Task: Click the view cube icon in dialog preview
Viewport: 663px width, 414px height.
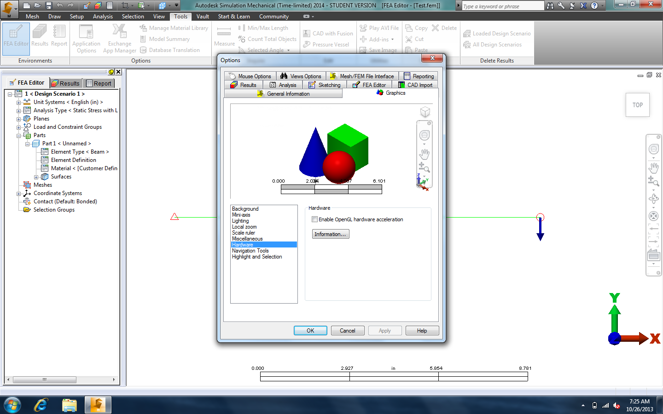Action: coord(425,112)
